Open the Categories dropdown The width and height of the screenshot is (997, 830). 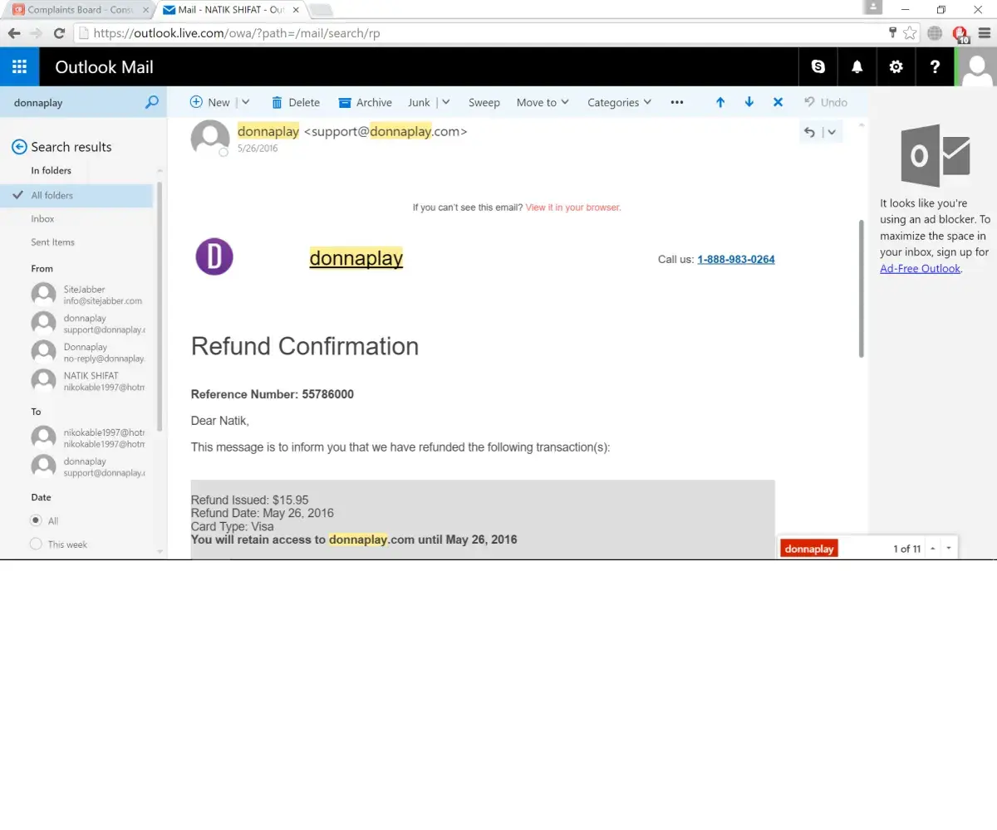coord(619,102)
